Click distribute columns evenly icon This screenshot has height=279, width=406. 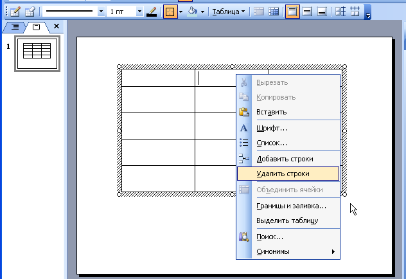click(x=355, y=12)
